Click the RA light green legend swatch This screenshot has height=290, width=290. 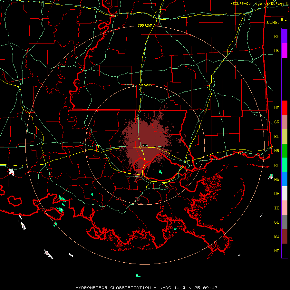(285, 165)
